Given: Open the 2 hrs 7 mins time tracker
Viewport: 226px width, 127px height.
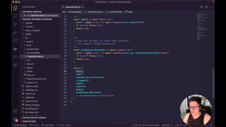Looking at the screenshot, I should coord(64,125).
